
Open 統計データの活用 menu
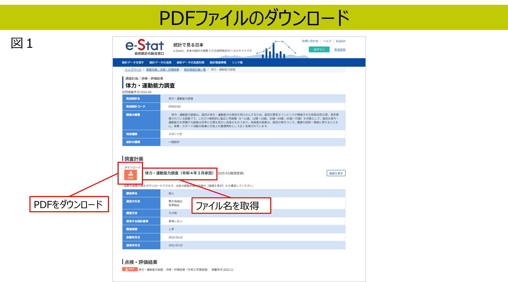point(160,63)
